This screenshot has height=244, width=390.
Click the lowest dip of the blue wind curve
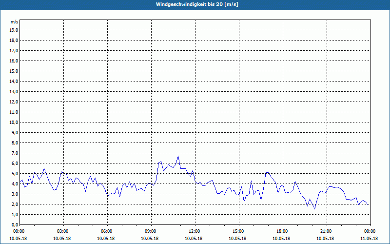coord(314,209)
